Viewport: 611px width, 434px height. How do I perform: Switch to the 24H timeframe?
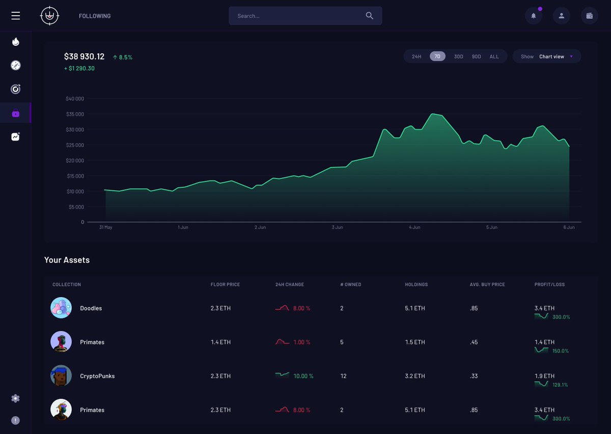coord(416,56)
